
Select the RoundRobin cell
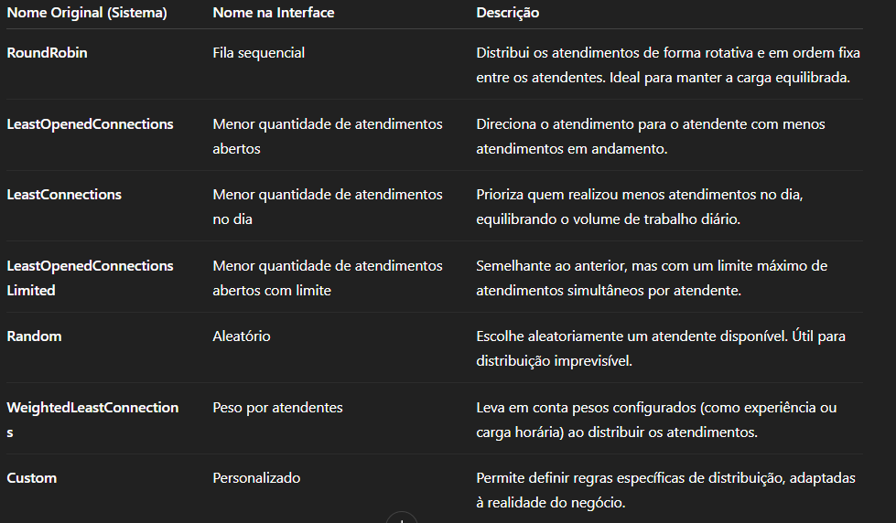48,53
